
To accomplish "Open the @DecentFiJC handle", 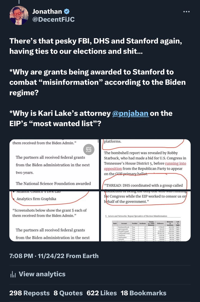I will pos(53,19).
